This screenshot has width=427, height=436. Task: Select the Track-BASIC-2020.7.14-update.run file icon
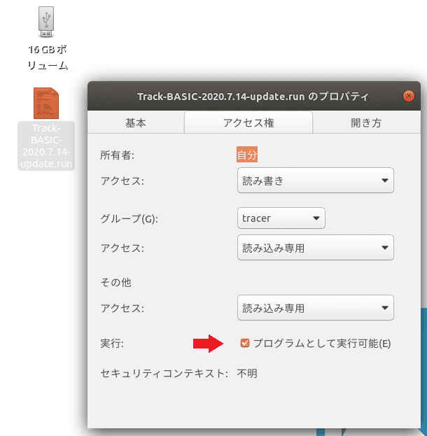coord(46,103)
